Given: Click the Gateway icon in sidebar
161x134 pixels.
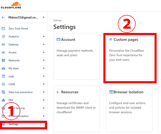Looking at the screenshot, I should (x=3, y=45).
